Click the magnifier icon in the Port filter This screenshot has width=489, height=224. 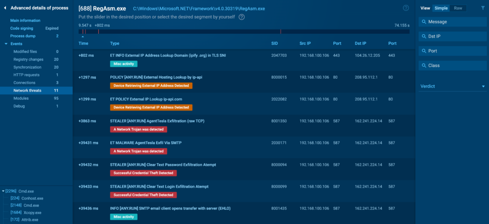pos(424,51)
